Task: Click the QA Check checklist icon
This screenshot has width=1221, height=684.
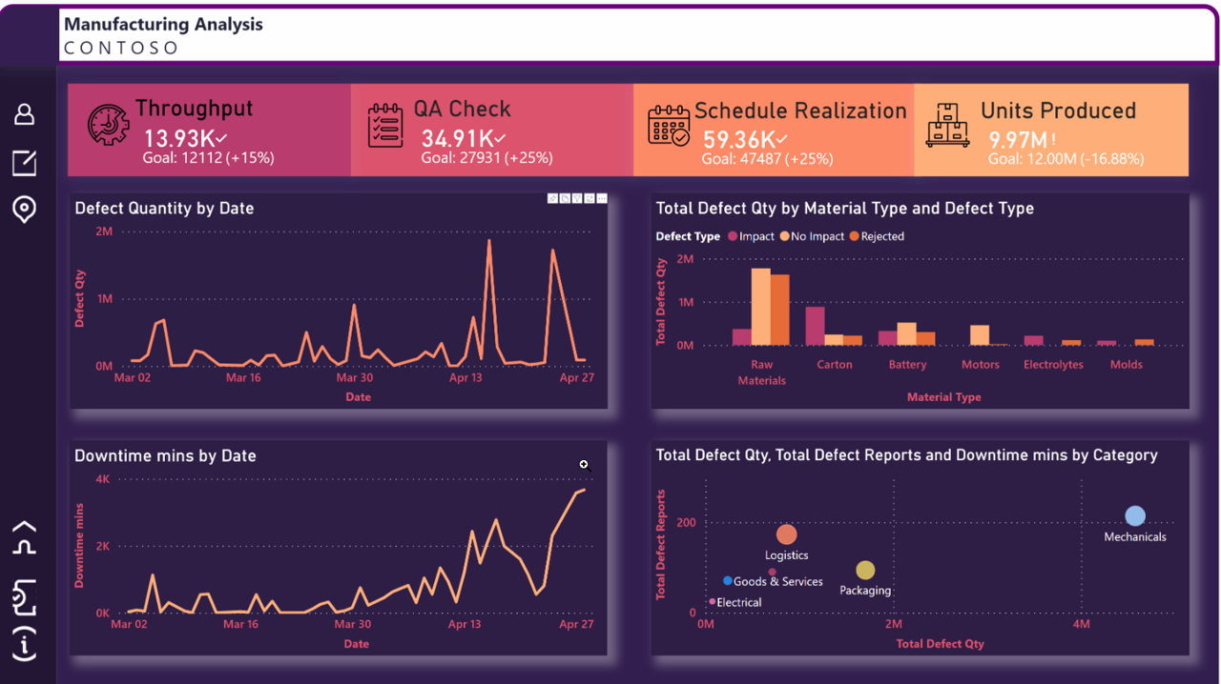Action: [385, 126]
